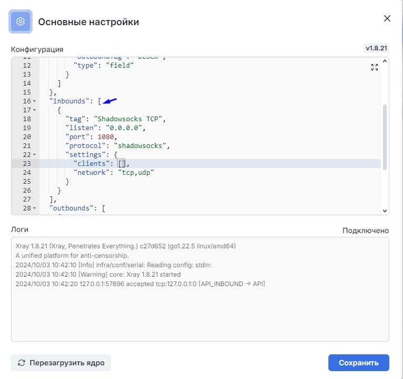Click the gear icon beside Основные настройки
403x379 pixels.
(20, 22)
